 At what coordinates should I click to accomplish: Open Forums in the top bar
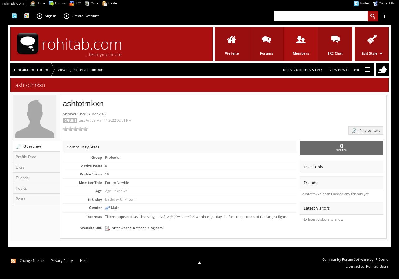[57, 3]
